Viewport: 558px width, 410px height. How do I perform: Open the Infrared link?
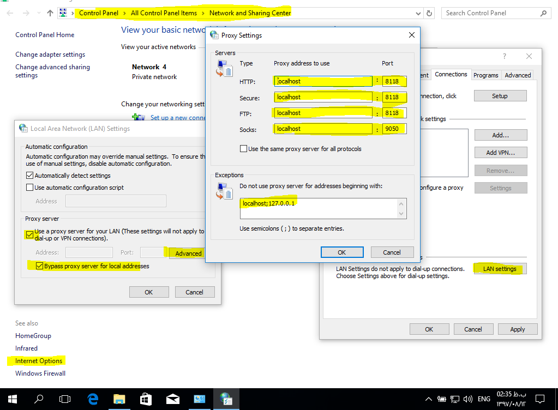[x=26, y=348]
